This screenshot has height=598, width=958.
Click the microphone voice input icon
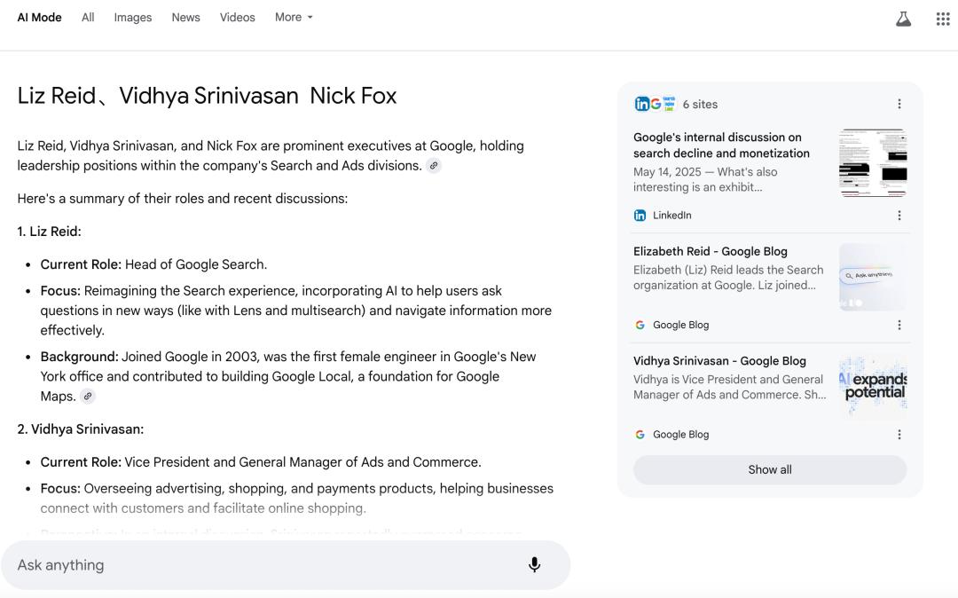pos(534,565)
